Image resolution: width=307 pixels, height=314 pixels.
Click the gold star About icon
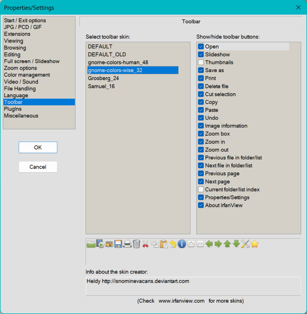pyautogui.click(x=254, y=244)
